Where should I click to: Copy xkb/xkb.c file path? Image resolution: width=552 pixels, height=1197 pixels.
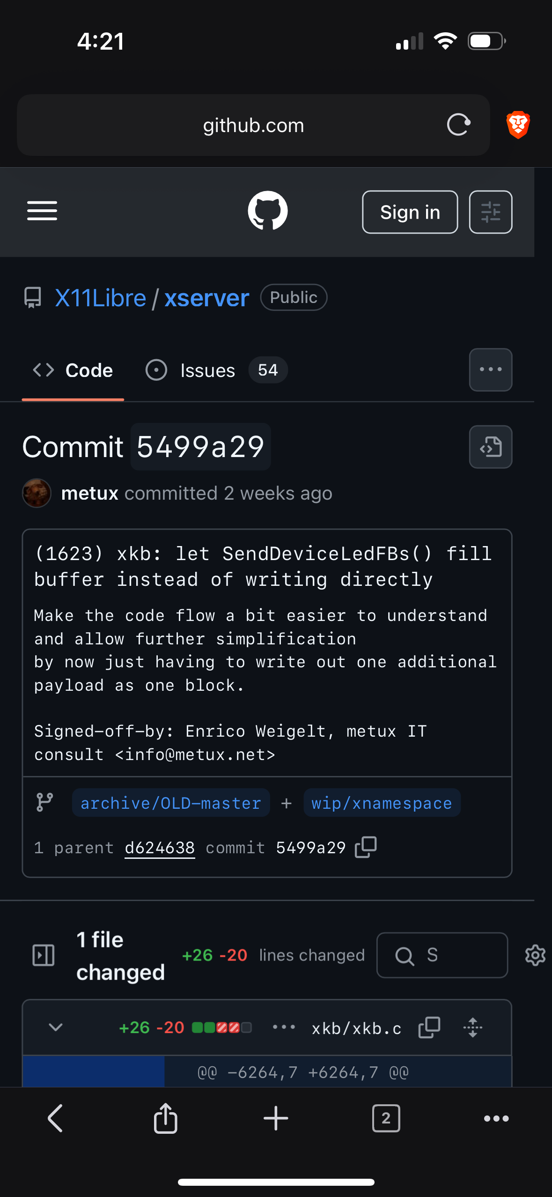tap(429, 1027)
